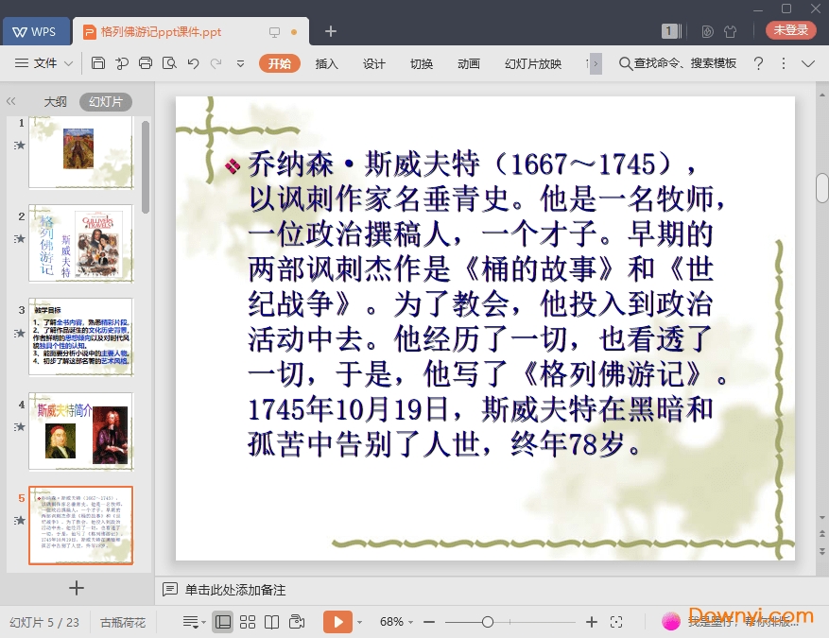Switch the panel to 大纲 outline view
The width and height of the screenshot is (829, 638).
(55, 102)
